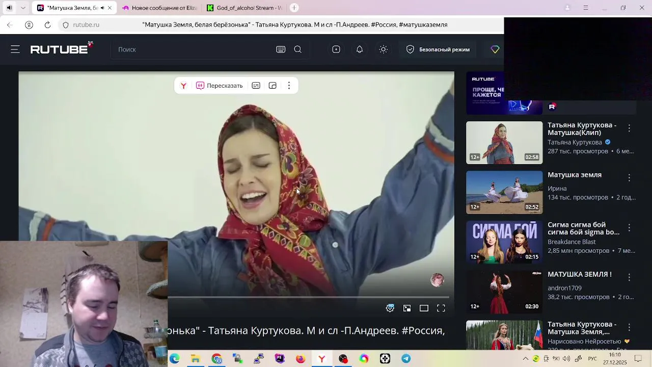Go back in browser
The width and height of the screenshot is (652, 367).
pyautogui.click(x=10, y=24)
